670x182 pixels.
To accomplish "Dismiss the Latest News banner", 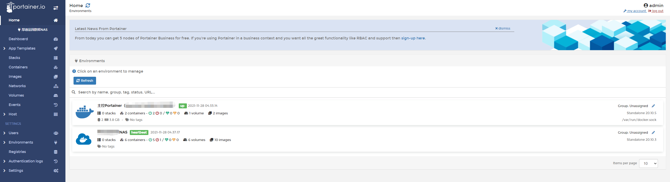I will [502, 28].
